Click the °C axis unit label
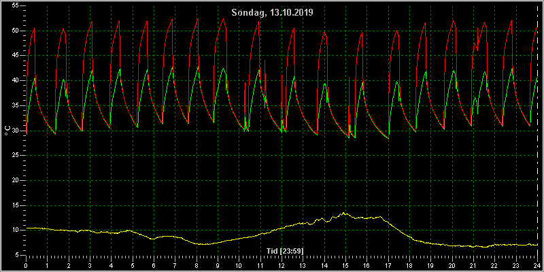The width and height of the screenshot is (544, 272). tap(7, 131)
